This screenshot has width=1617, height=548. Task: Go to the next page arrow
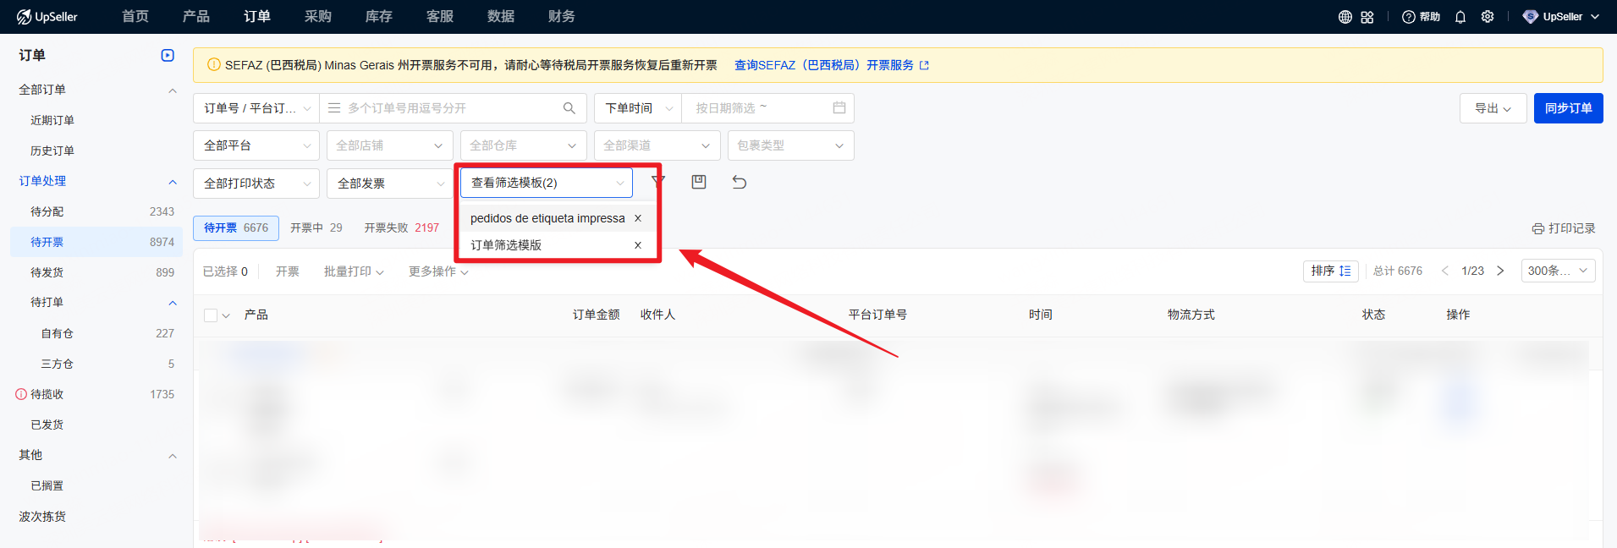point(1500,271)
